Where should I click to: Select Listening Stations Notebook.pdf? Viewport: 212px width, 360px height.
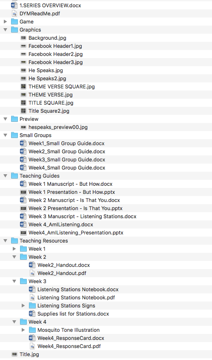76,298
